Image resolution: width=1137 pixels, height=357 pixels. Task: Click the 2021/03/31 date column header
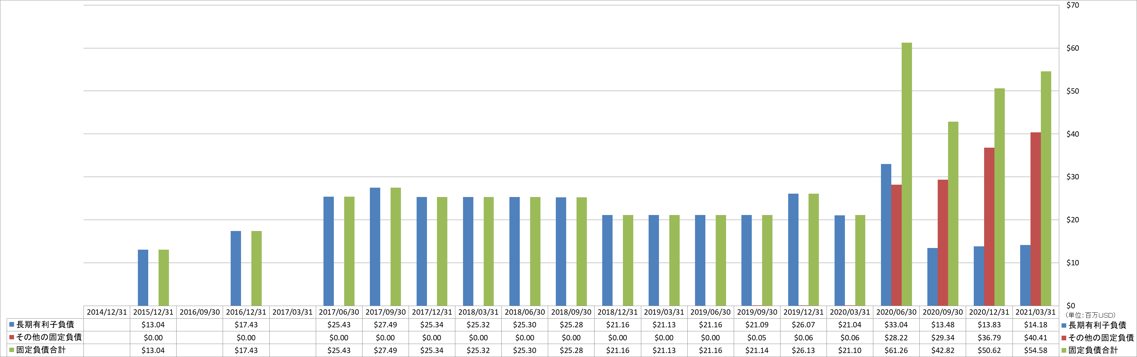1036,312
